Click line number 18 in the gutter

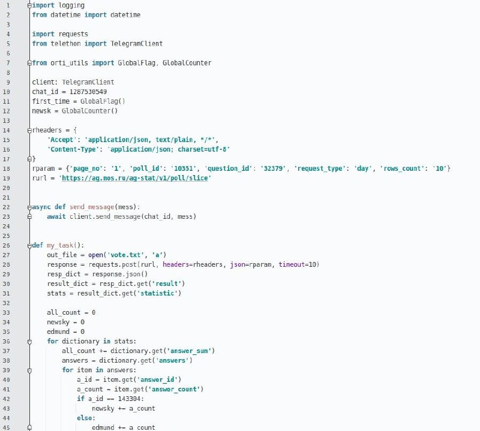[6, 168]
